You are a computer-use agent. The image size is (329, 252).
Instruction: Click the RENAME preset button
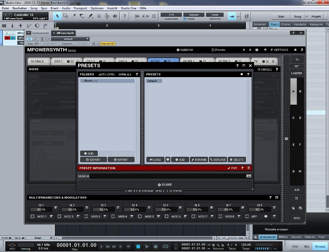[199, 160]
